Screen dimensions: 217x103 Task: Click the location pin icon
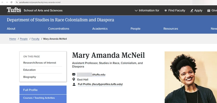click(x=74, y=79)
